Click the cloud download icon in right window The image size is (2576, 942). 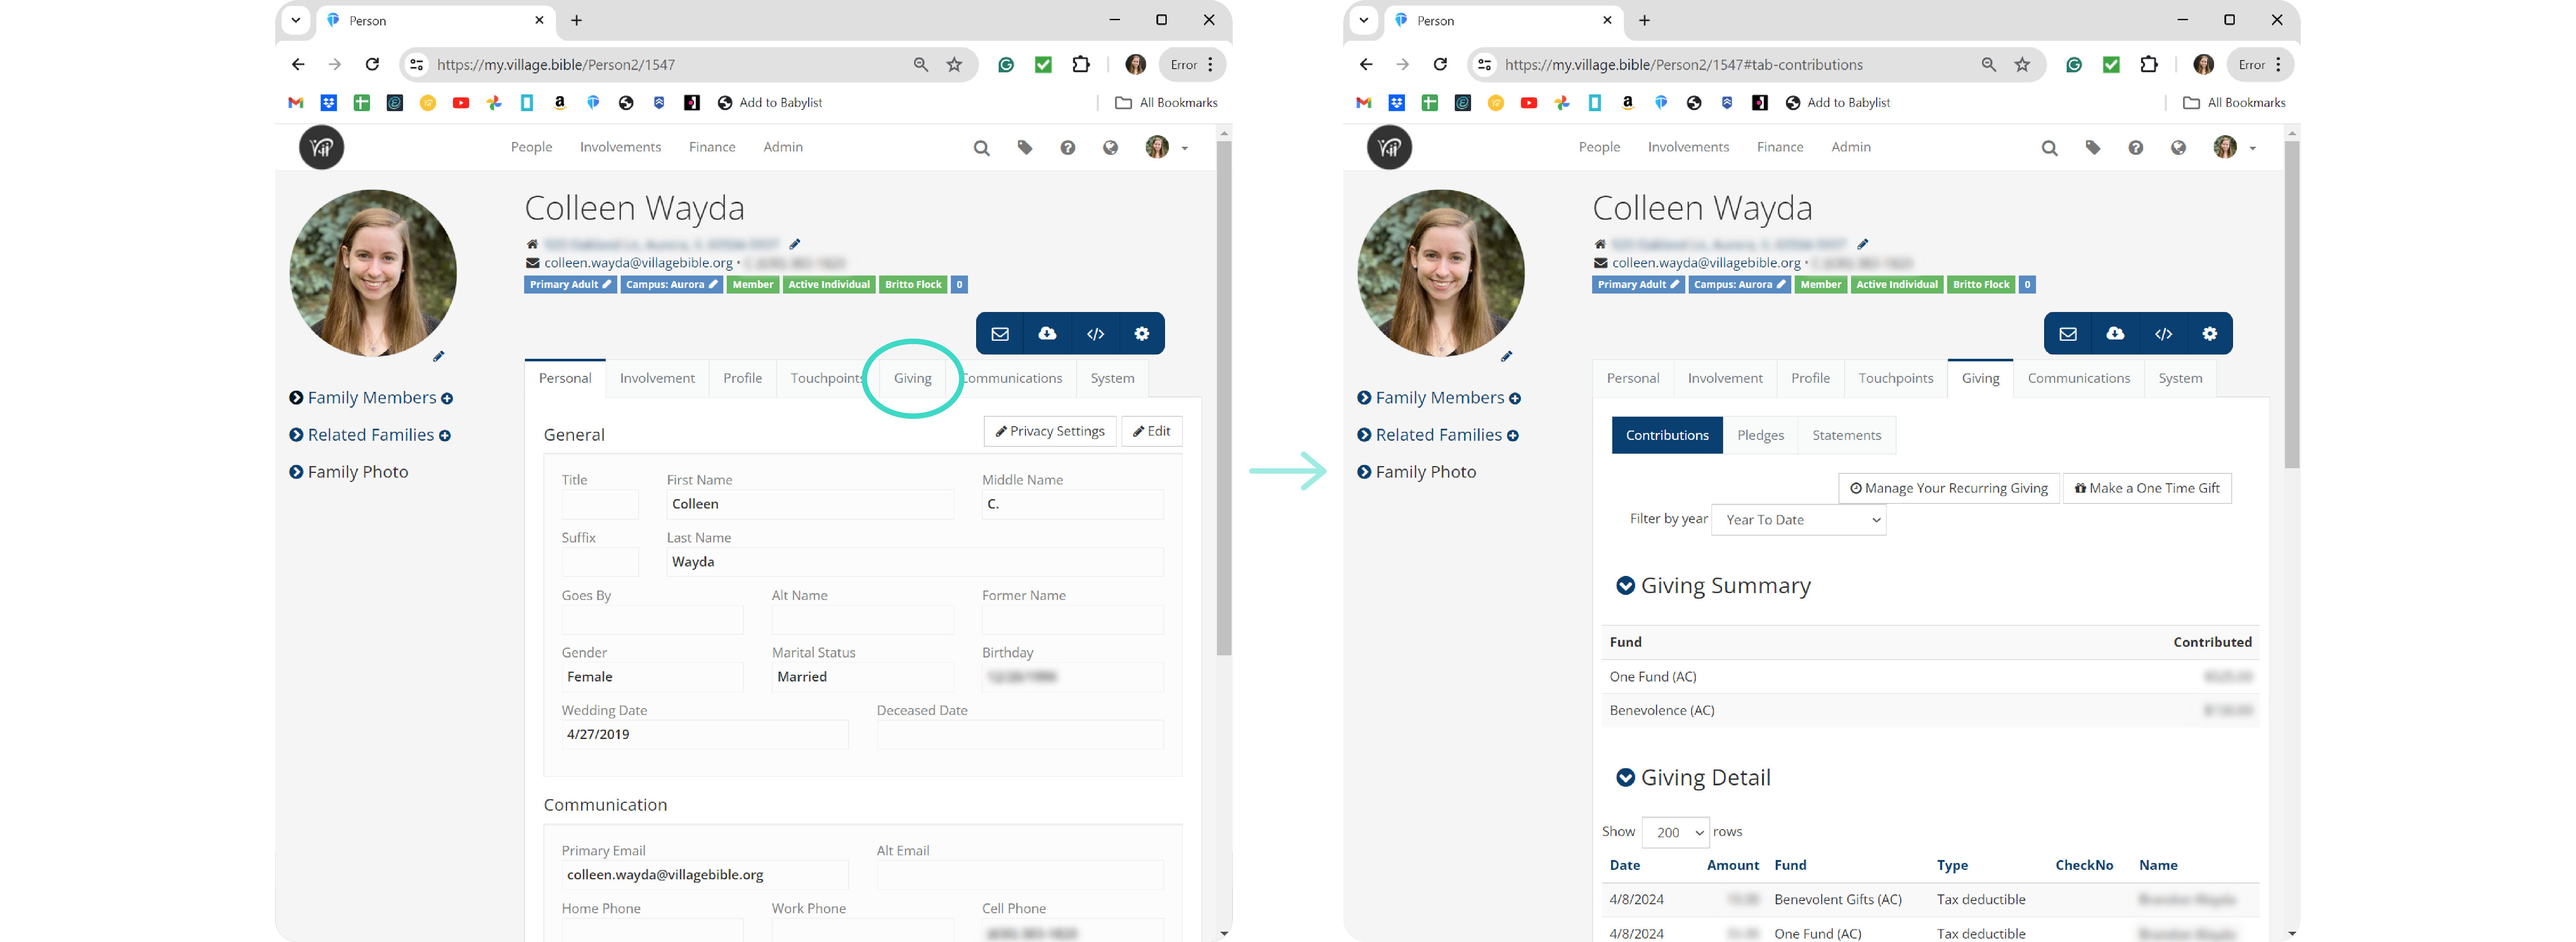2115,334
